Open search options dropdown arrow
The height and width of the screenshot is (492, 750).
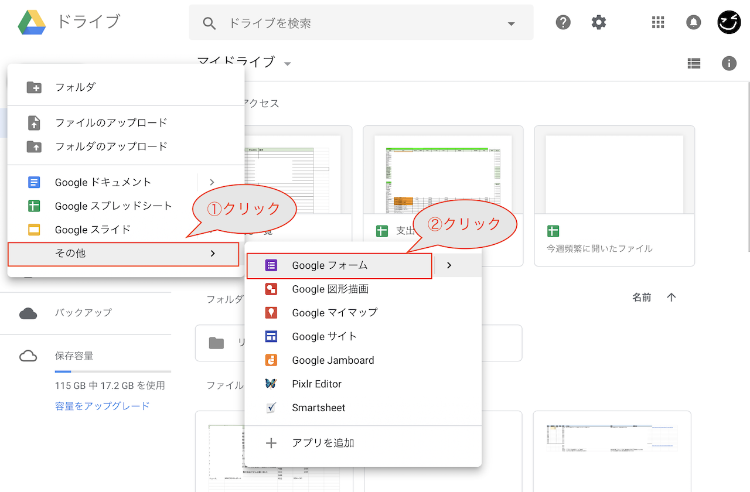pyautogui.click(x=511, y=23)
